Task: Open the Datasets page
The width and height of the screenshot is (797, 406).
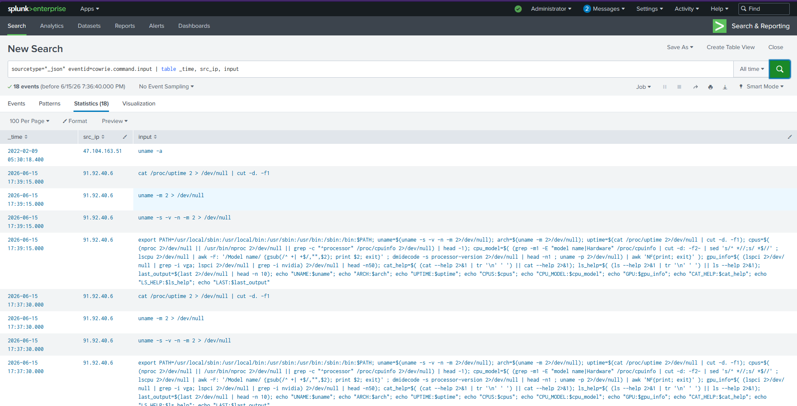Action: 89,26
